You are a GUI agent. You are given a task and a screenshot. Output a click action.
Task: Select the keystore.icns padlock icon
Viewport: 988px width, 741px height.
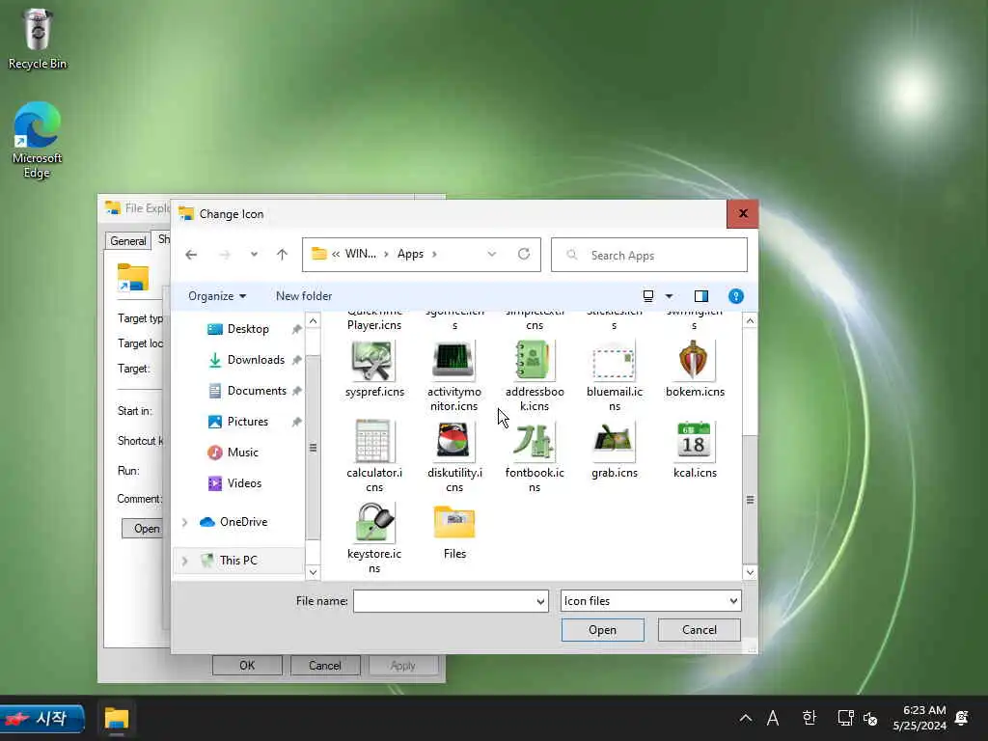[x=373, y=522]
